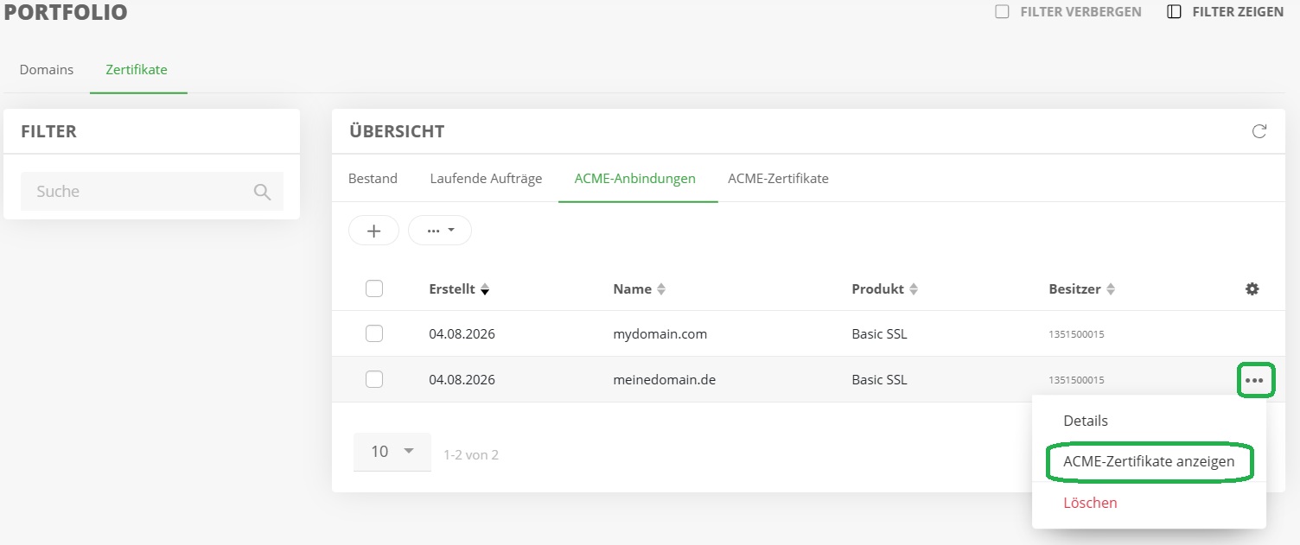Sort by Produkt column

coord(885,289)
